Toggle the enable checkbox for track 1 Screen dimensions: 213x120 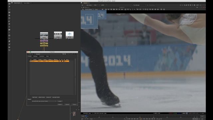point(31,61)
